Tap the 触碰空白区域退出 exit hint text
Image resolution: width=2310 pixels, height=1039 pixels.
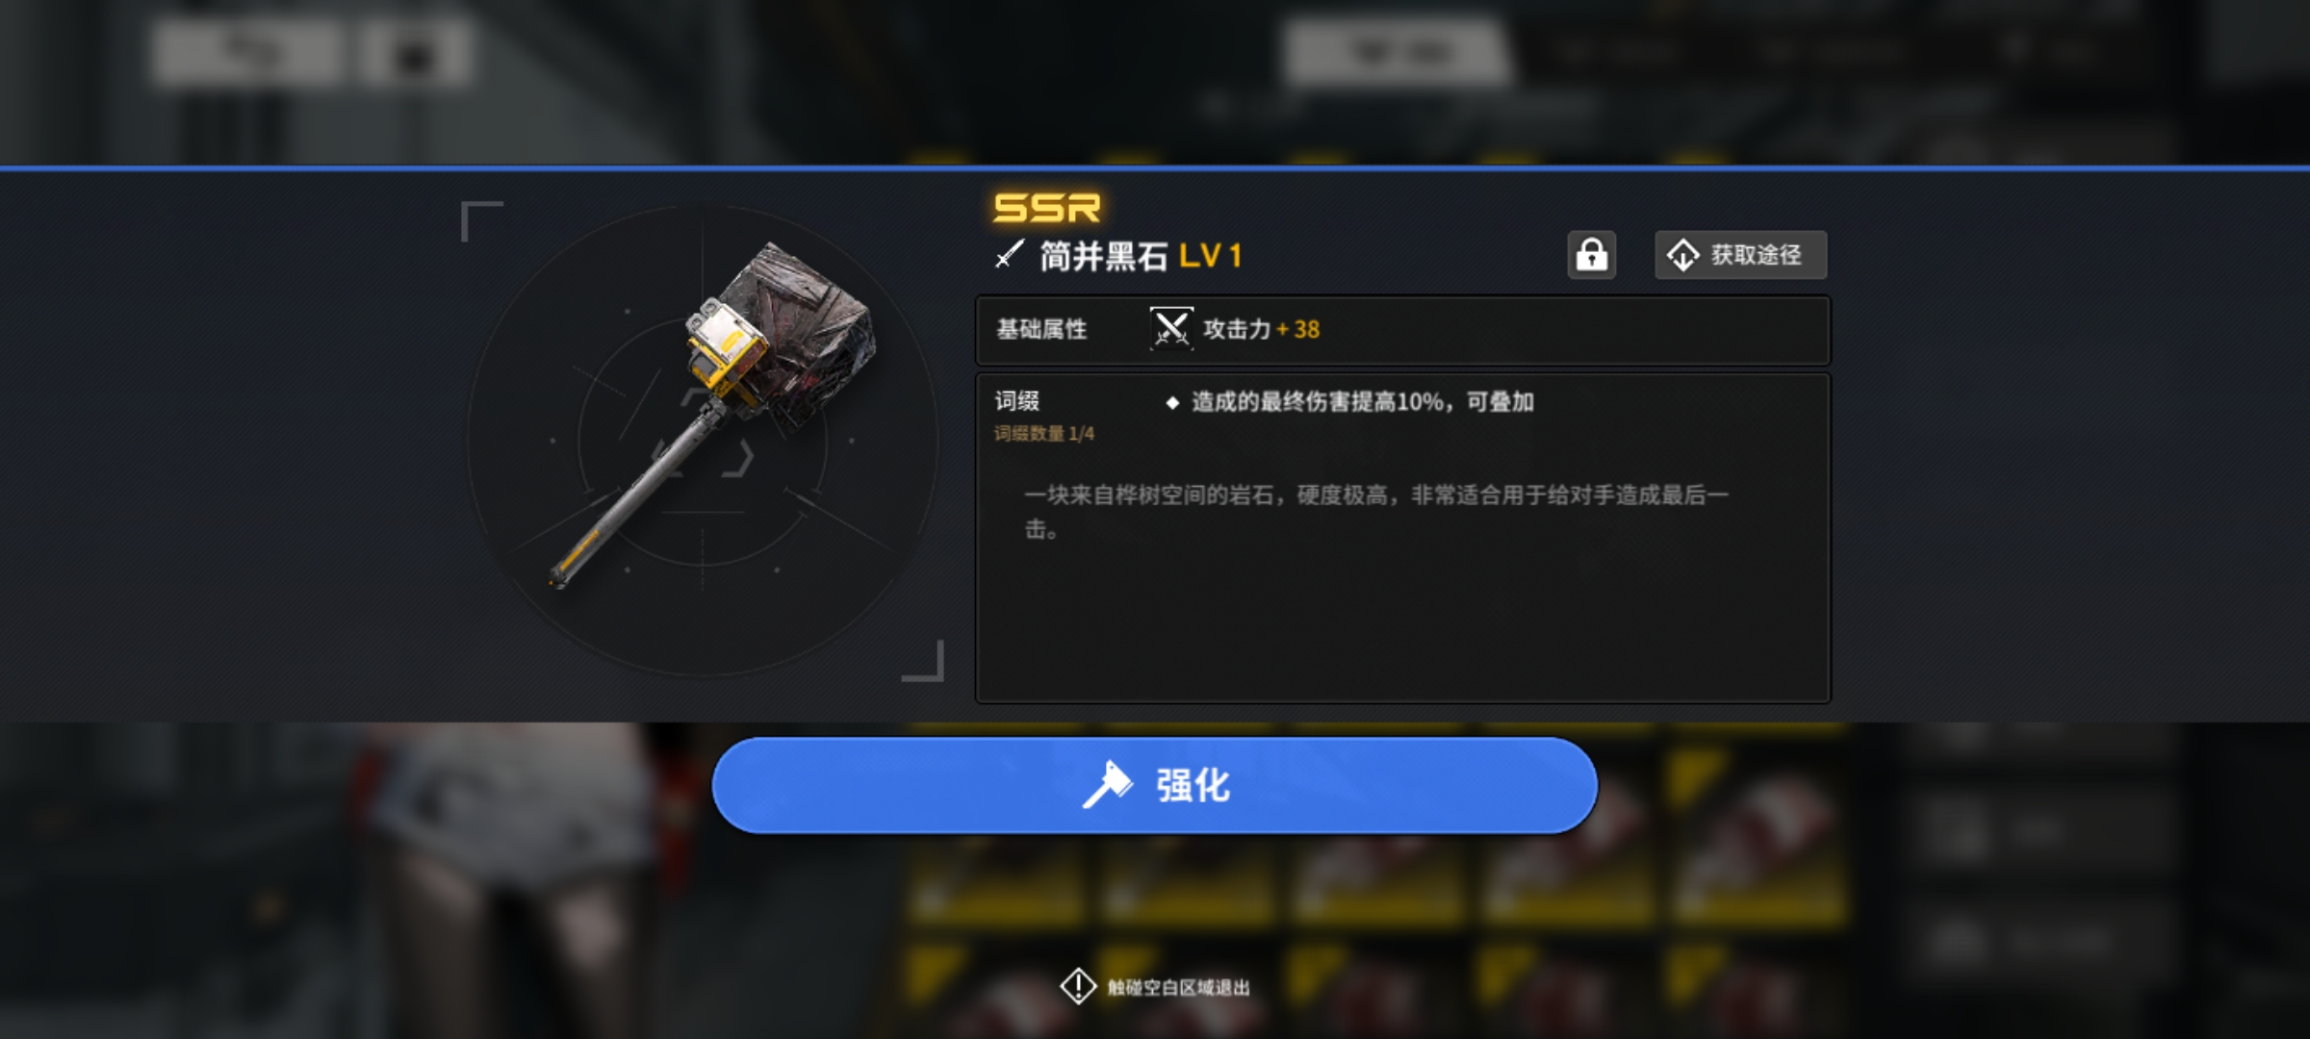(1178, 987)
